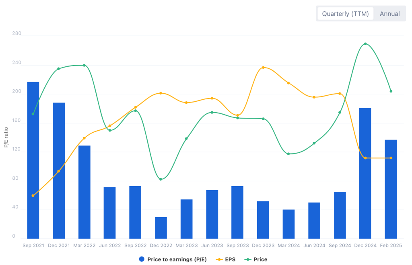
Task: Click the green Price point at Feb 2025
Action: coord(391,91)
